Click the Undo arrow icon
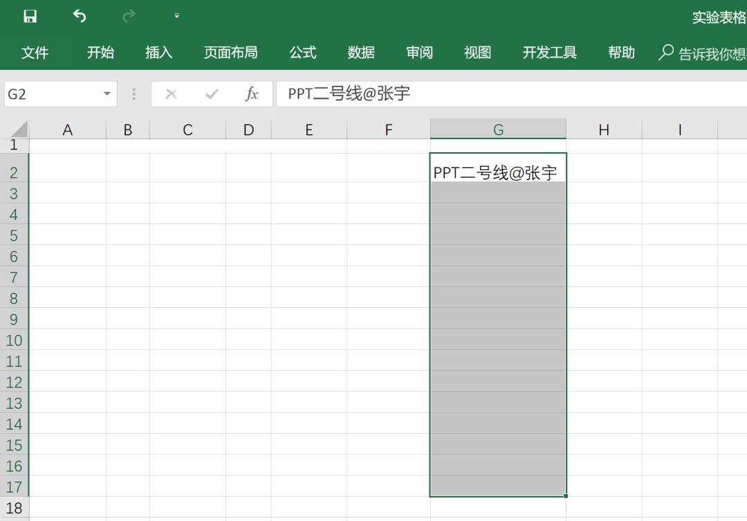The height and width of the screenshot is (521, 747). point(80,16)
